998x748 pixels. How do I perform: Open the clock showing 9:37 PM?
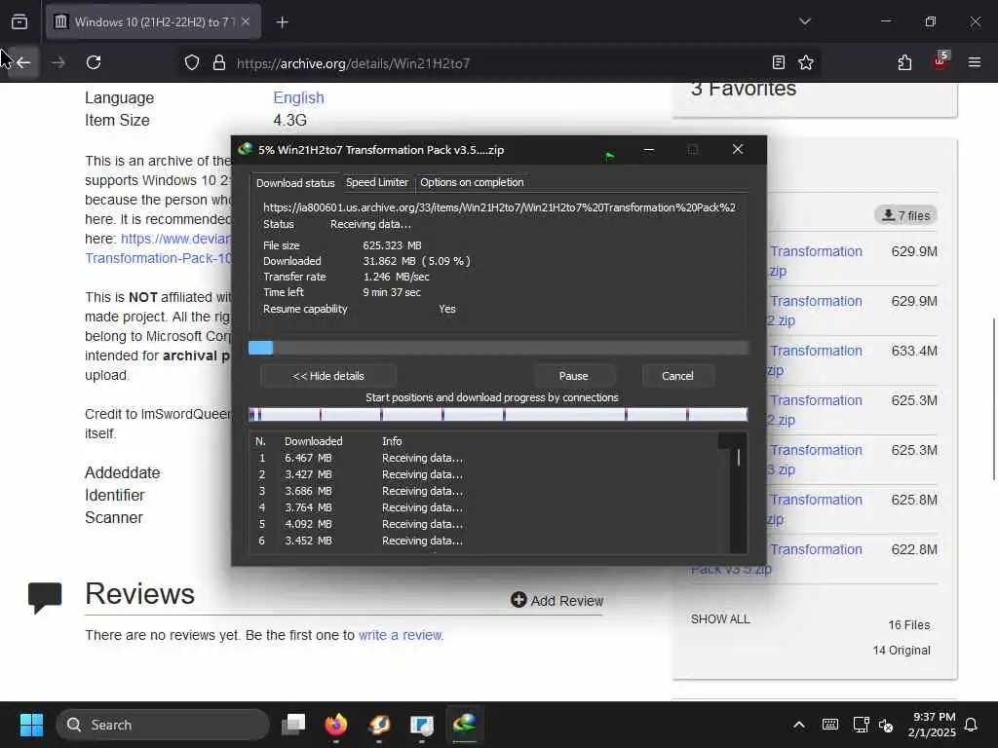click(x=932, y=725)
